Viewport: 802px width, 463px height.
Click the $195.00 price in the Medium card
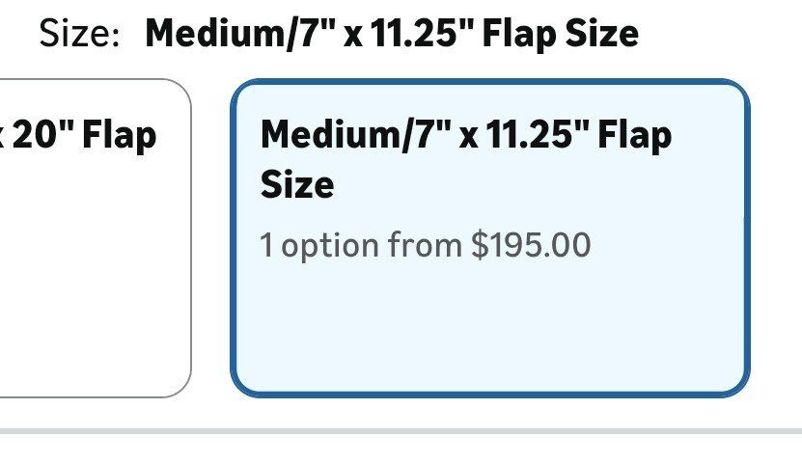point(531,245)
